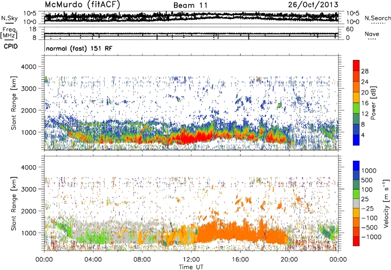Click the '60' tick on the Nave axis
This screenshot has width=391, height=270.
[349, 29]
